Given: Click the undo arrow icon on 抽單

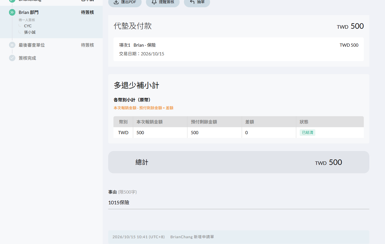Looking at the screenshot, I should (192, 2).
